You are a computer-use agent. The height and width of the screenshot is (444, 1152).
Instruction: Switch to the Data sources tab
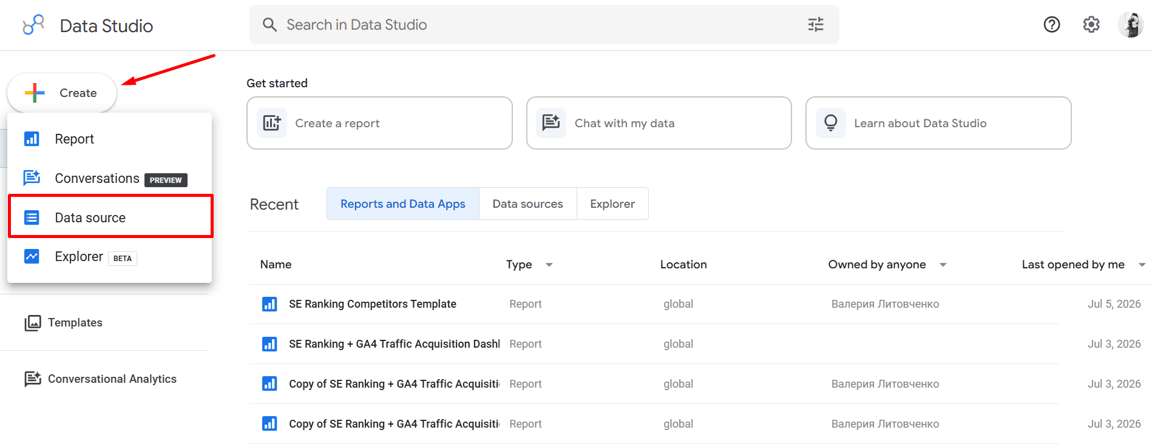[528, 204]
